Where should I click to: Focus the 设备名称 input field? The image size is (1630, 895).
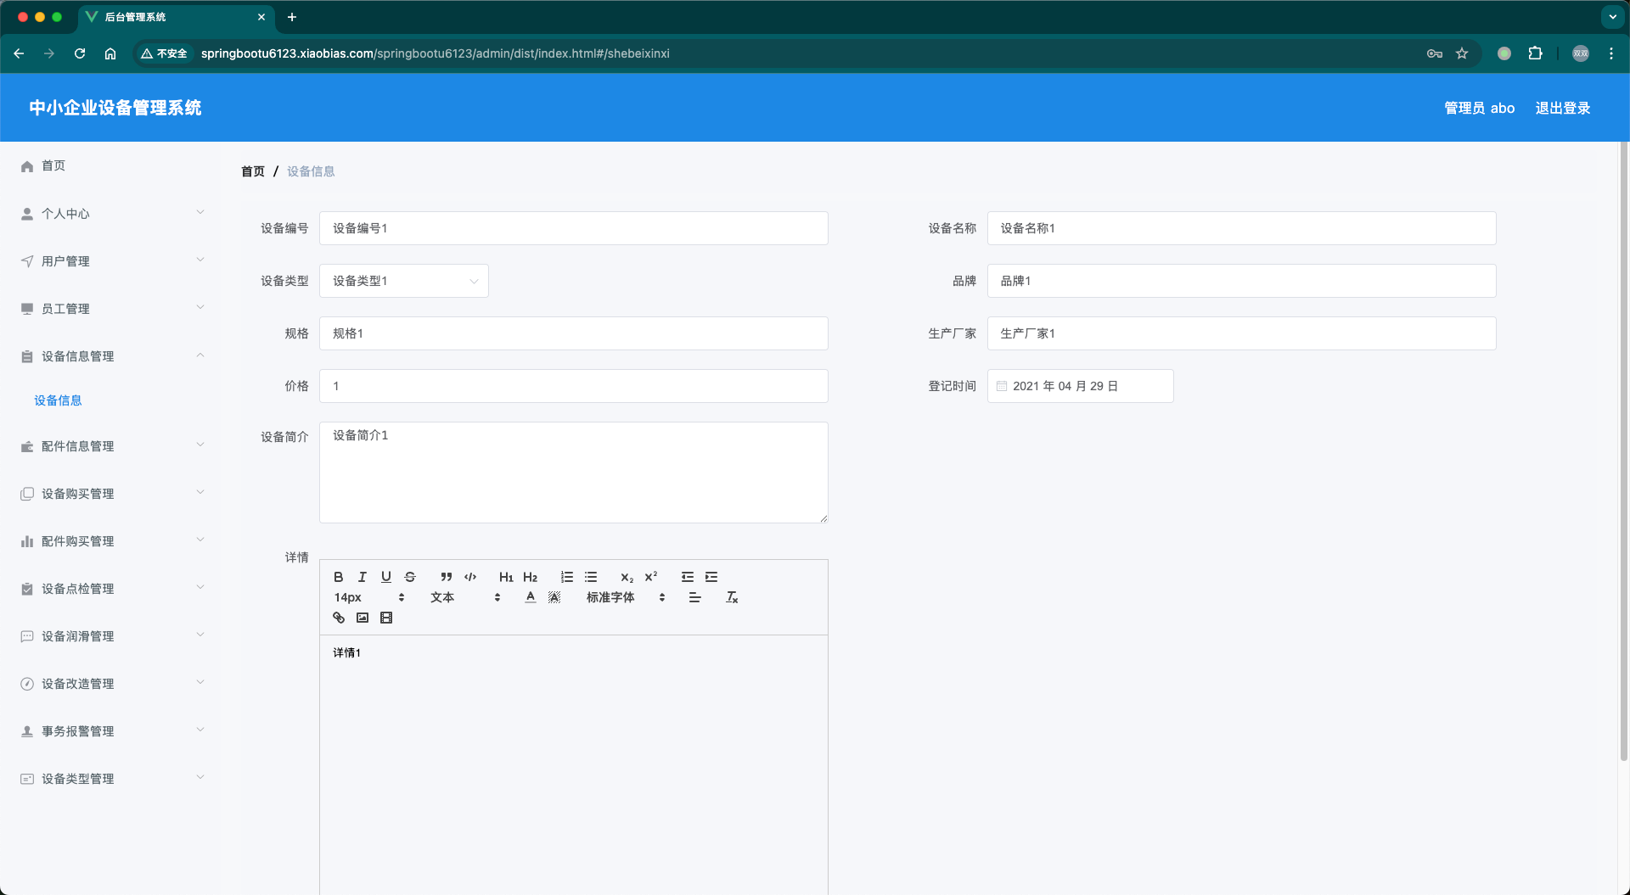(1241, 228)
